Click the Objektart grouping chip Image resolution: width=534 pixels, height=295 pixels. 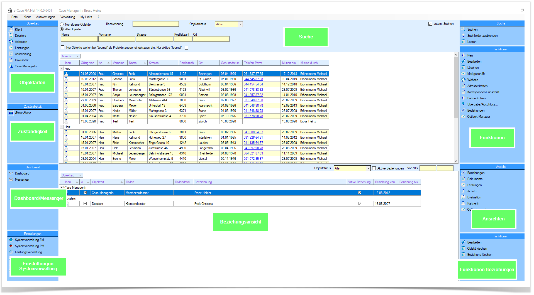71,175
